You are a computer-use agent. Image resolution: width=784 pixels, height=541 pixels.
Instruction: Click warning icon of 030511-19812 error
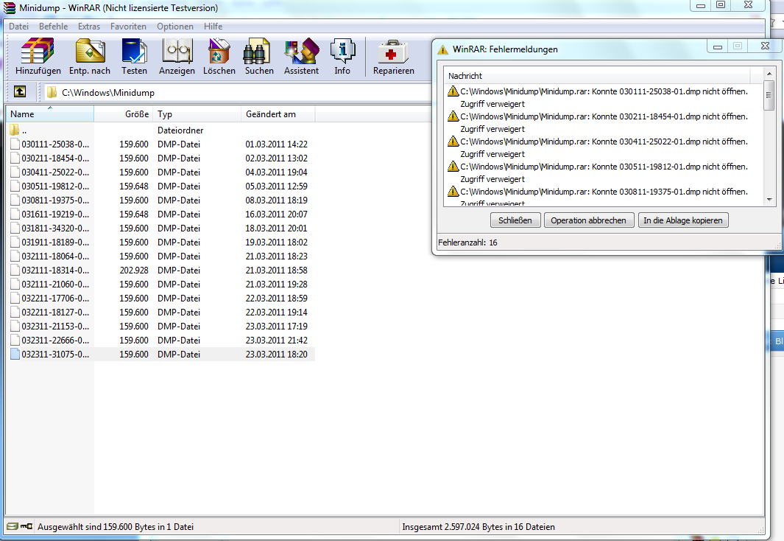(453, 166)
